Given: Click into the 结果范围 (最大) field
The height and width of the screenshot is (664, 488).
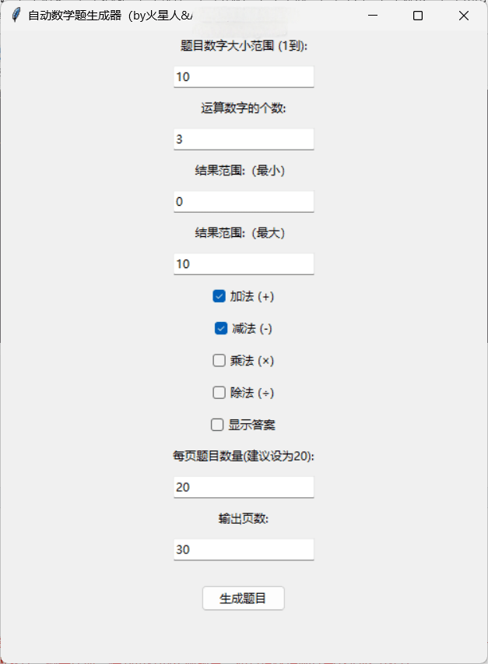Looking at the screenshot, I should (x=244, y=263).
